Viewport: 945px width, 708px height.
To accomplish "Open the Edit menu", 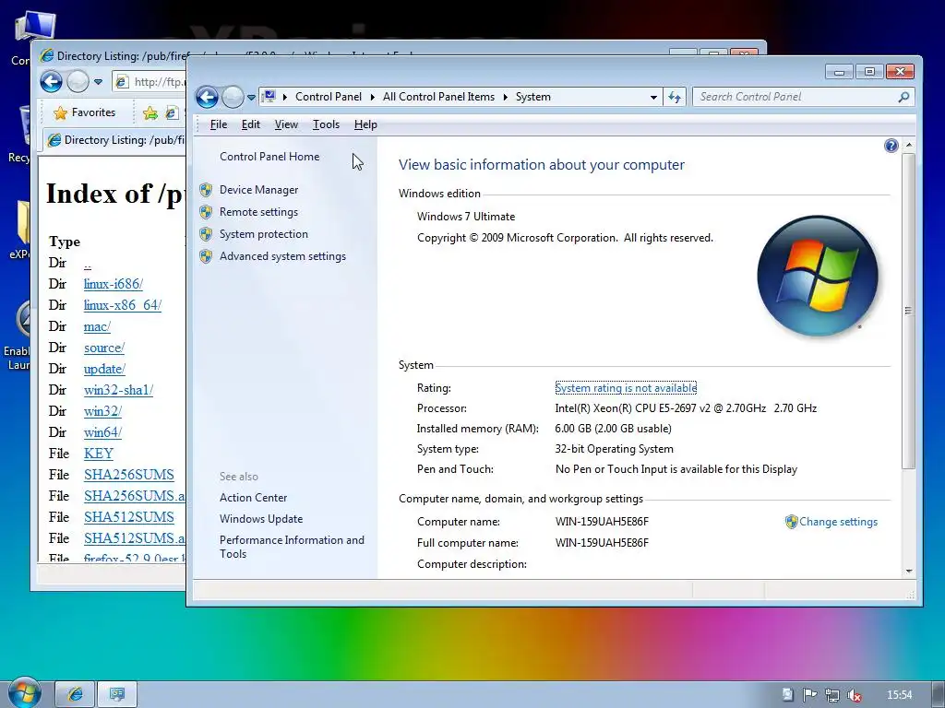I will [x=251, y=124].
